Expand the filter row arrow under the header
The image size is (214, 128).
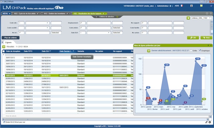coord(4,55)
